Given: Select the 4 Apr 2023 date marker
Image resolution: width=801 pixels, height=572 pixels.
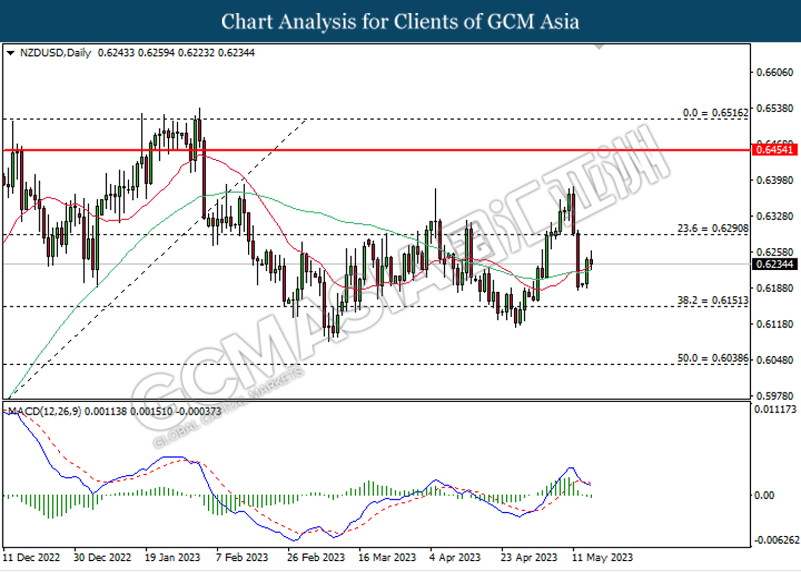Looking at the screenshot, I should (x=455, y=558).
